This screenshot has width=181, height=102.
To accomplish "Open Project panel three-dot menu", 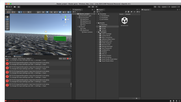I will [139, 10].
